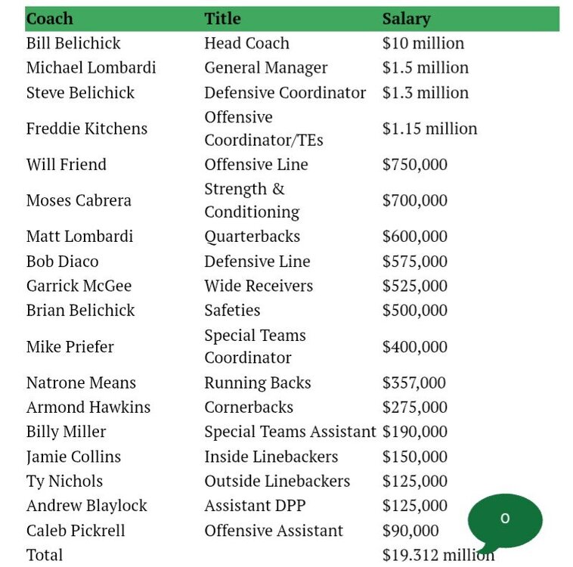This screenshot has height=567, width=573.
Task: Select the $10 million salary cell
Action: (423, 43)
